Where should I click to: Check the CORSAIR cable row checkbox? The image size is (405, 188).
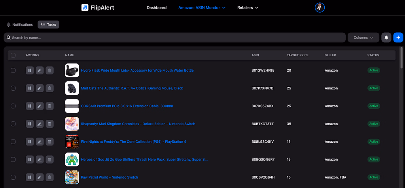click(13, 106)
